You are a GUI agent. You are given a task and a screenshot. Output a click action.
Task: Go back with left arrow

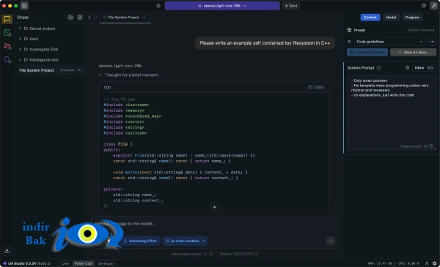point(89,18)
